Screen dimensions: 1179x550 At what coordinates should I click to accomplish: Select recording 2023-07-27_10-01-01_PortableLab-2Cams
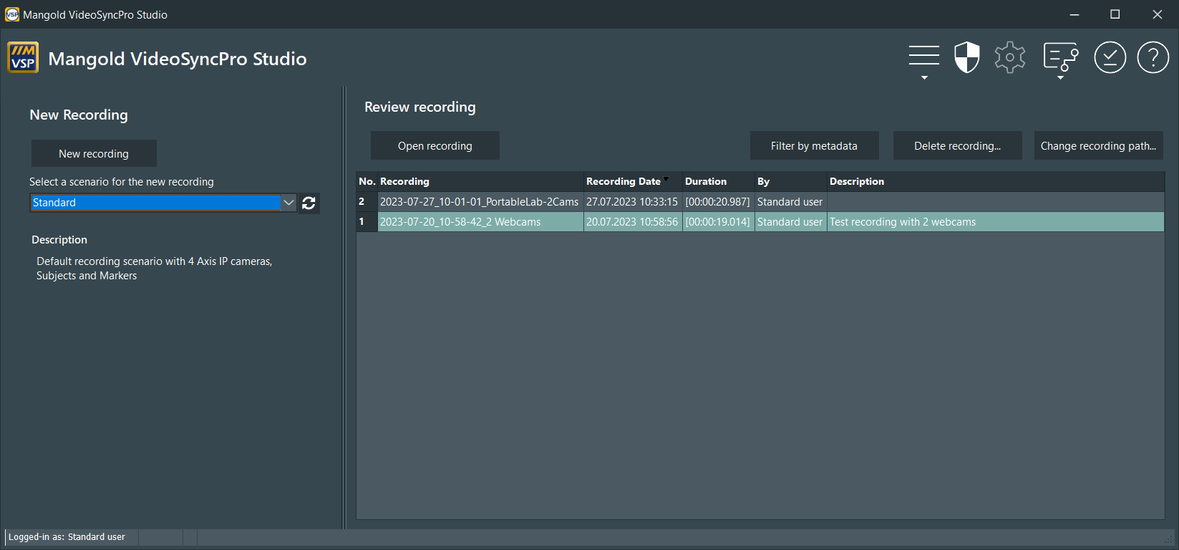[x=479, y=202]
